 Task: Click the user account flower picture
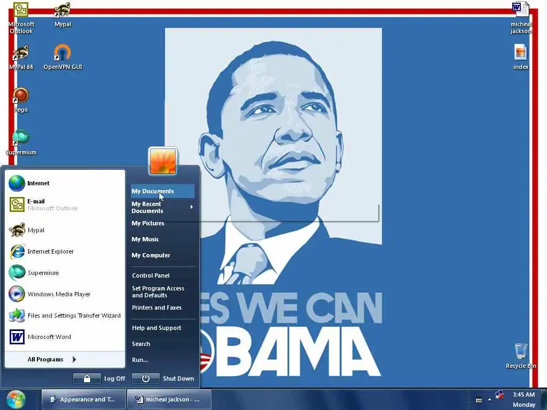[163, 161]
